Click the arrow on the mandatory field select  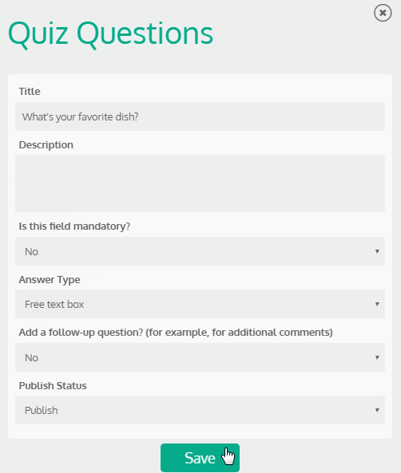(x=377, y=251)
